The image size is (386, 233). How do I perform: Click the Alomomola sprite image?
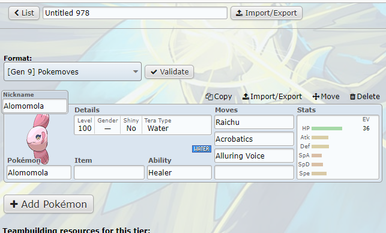click(38, 139)
